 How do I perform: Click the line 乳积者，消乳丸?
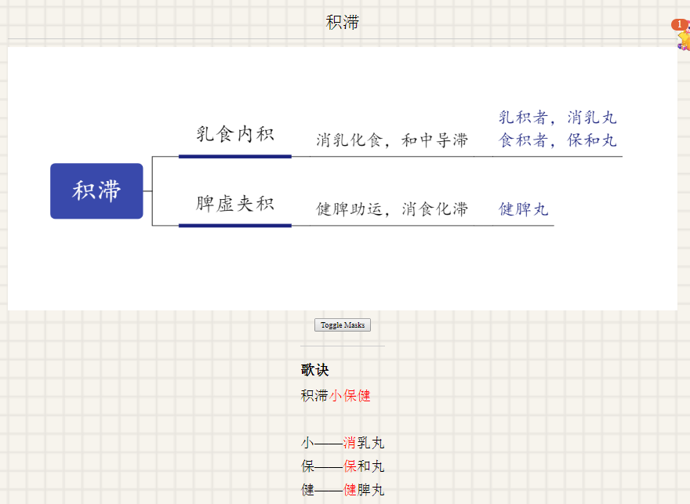557,118
